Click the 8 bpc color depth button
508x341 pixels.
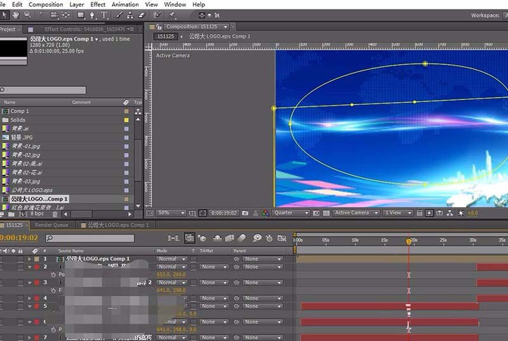pyautogui.click(x=37, y=214)
